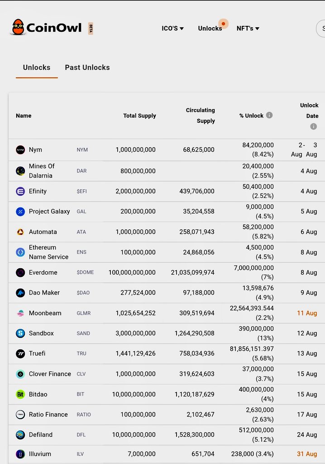Open the Ratio Finance project name

click(x=48, y=415)
